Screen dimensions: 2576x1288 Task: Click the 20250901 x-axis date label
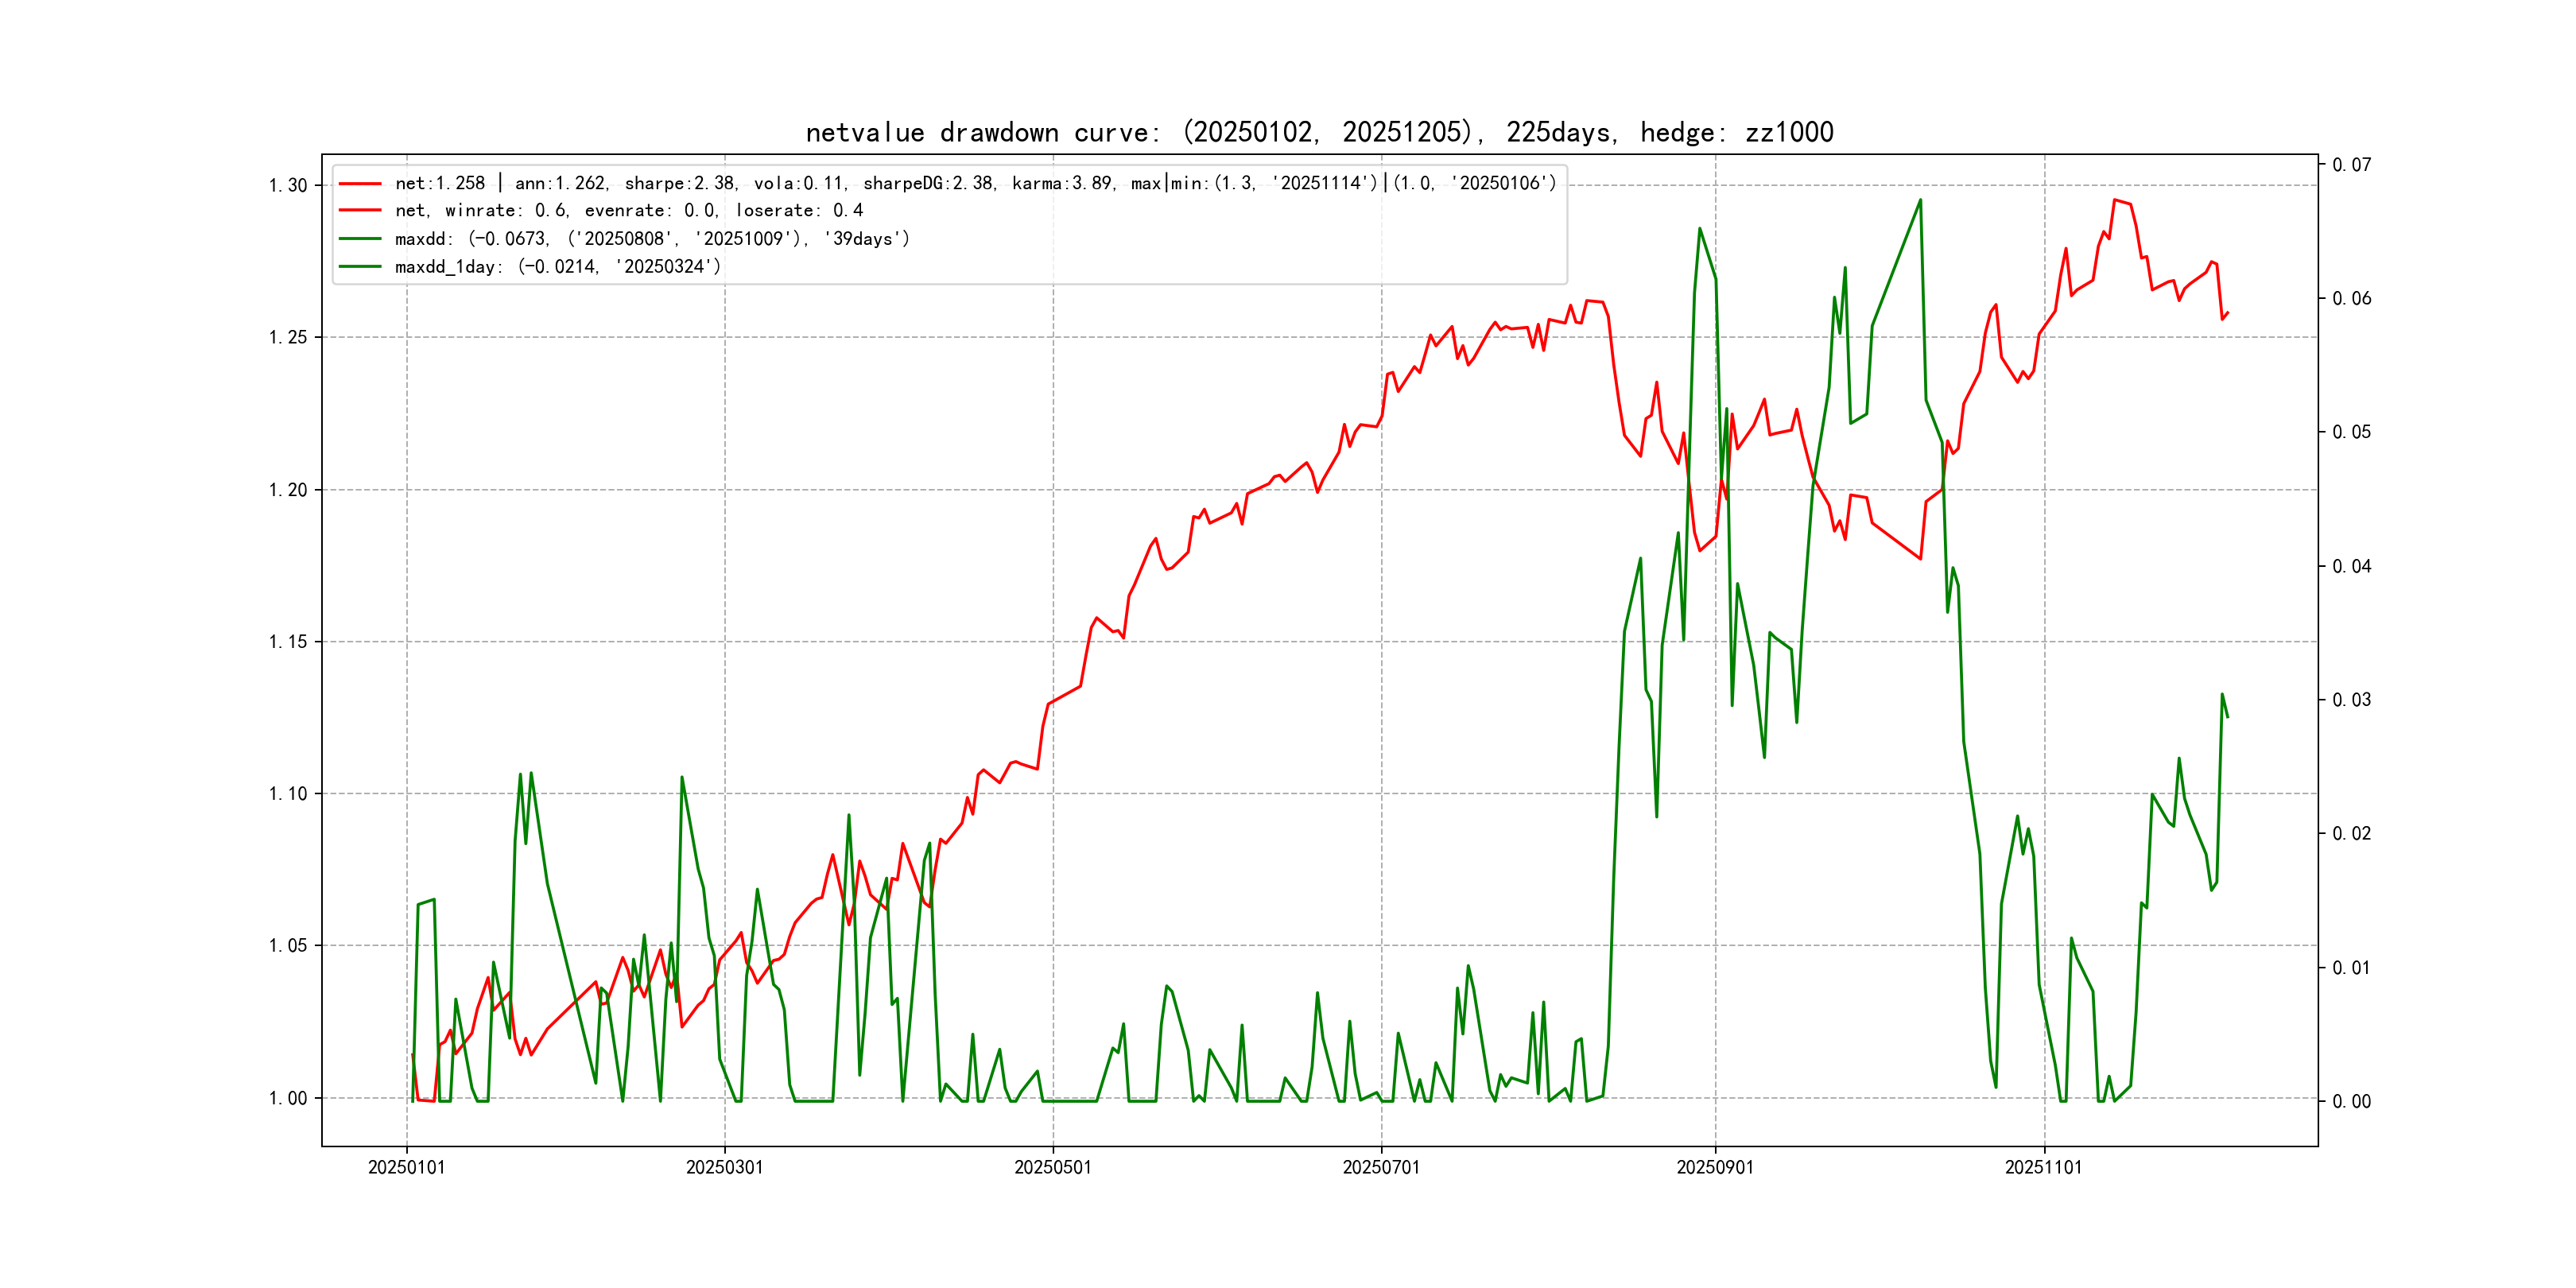point(1715,1168)
